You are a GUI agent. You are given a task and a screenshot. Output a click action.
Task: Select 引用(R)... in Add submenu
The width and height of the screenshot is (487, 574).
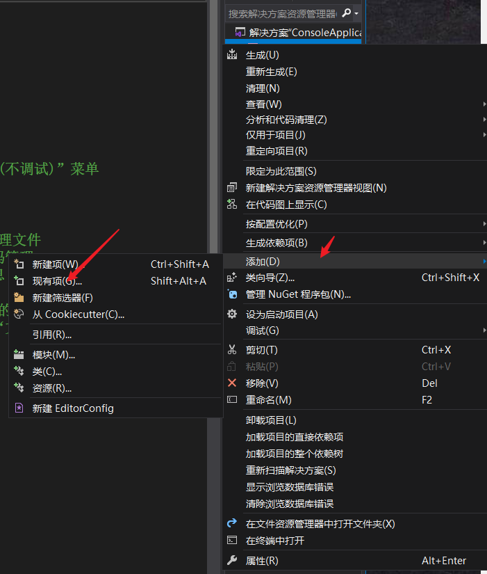click(x=52, y=335)
